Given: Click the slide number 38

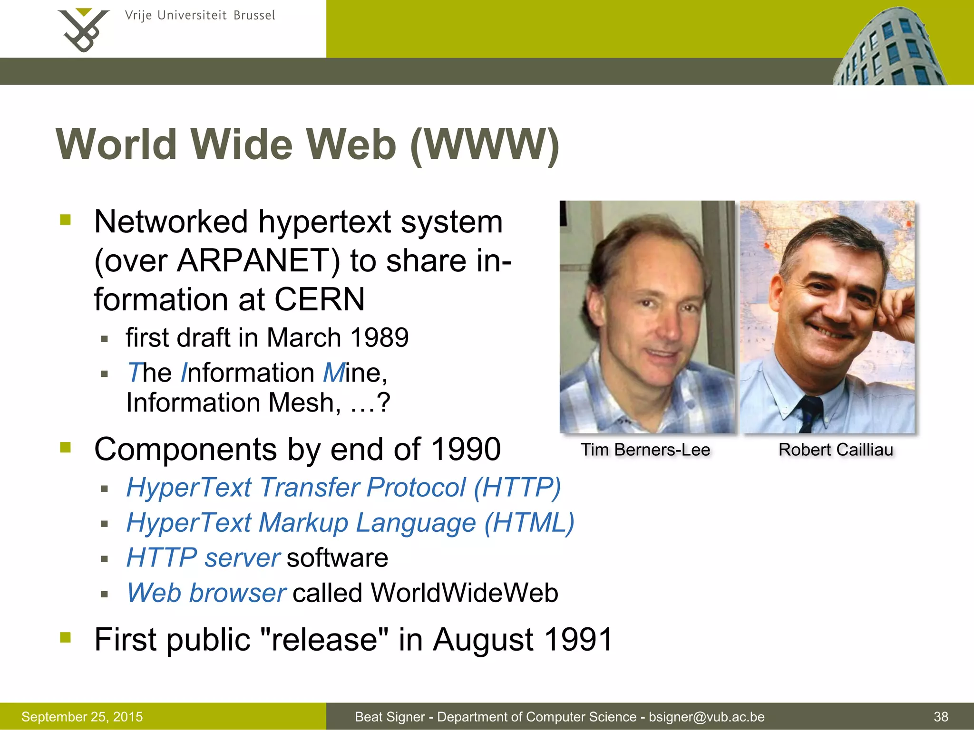Looking at the screenshot, I should [941, 717].
